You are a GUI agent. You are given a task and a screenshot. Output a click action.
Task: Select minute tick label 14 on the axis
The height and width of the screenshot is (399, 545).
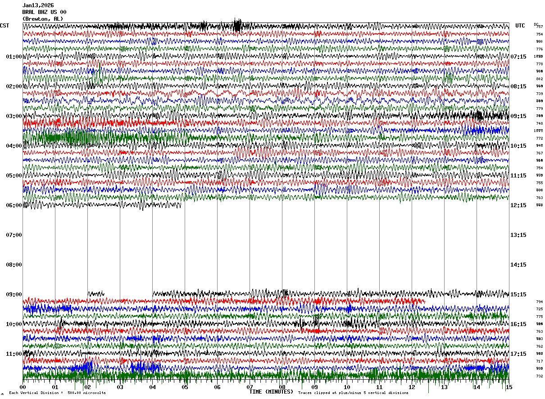[477, 387]
